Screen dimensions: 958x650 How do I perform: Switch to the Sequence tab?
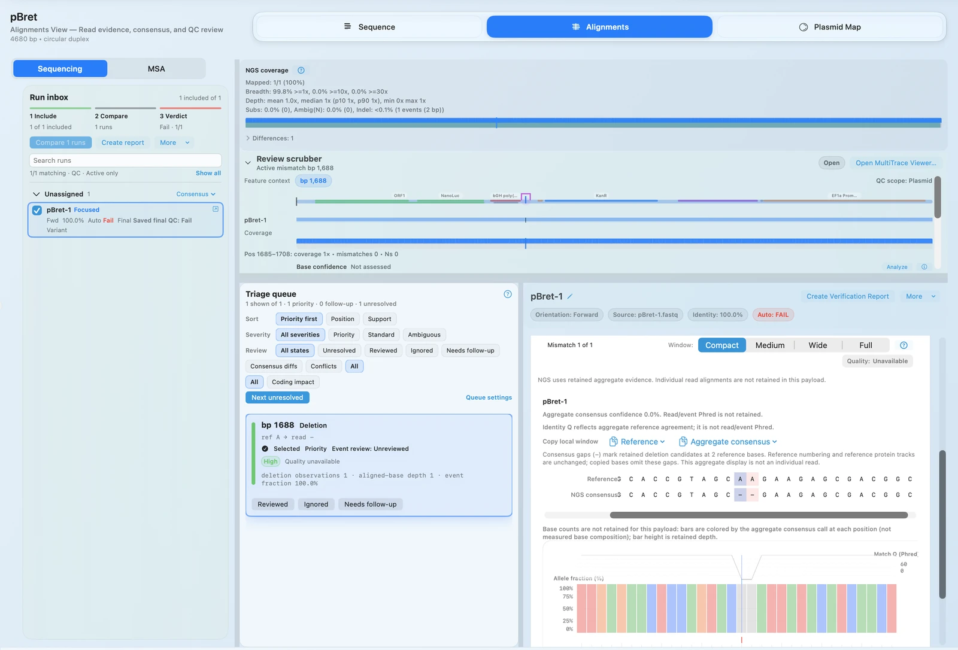pos(369,27)
